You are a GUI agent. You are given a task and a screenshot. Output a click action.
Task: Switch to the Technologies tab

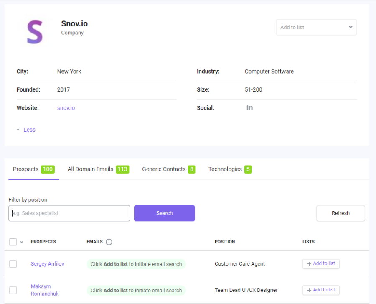[230, 169]
